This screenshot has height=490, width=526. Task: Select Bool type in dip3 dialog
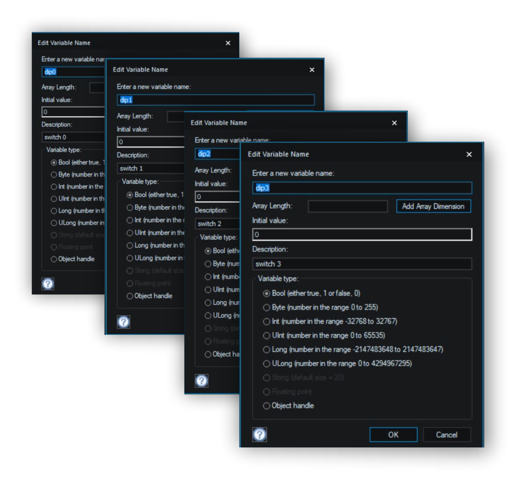pyautogui.click(x=312, y=293)
